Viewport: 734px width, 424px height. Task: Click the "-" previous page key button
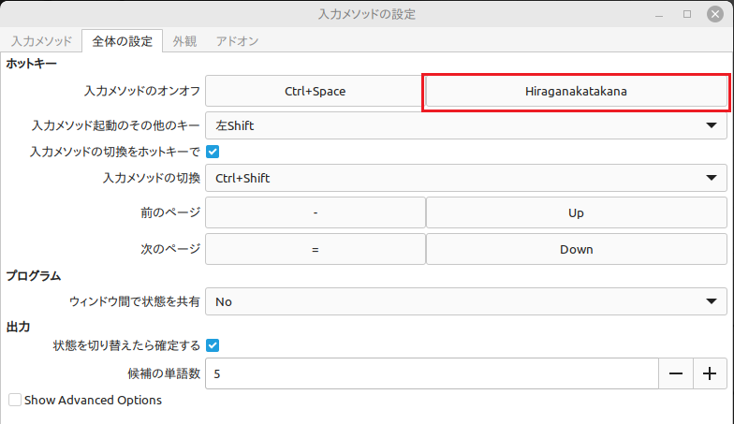(x=315, y=212)
